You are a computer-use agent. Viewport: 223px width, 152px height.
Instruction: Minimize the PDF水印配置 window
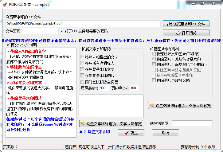pos(194,3)
